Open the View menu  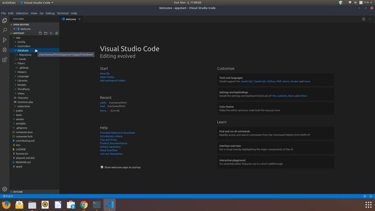pos(34,13)
